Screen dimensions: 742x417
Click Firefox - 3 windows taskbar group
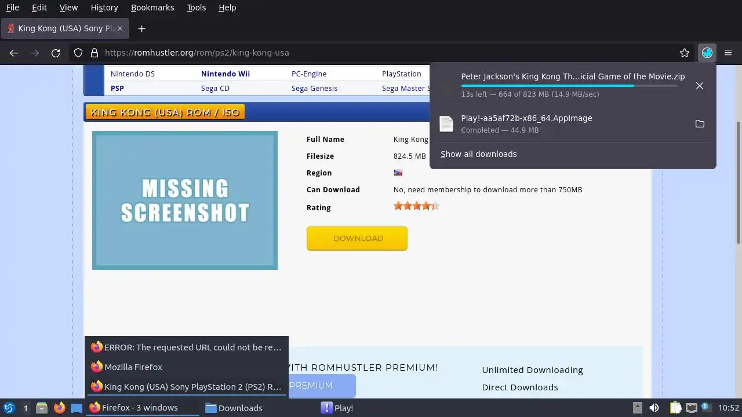[x=143, y=408]
